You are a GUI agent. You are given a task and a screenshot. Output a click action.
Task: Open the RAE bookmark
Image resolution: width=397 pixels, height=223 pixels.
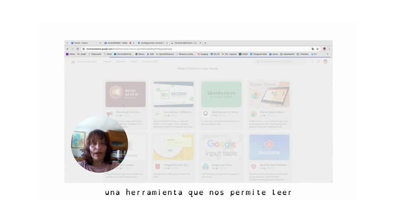pos(151,54)
